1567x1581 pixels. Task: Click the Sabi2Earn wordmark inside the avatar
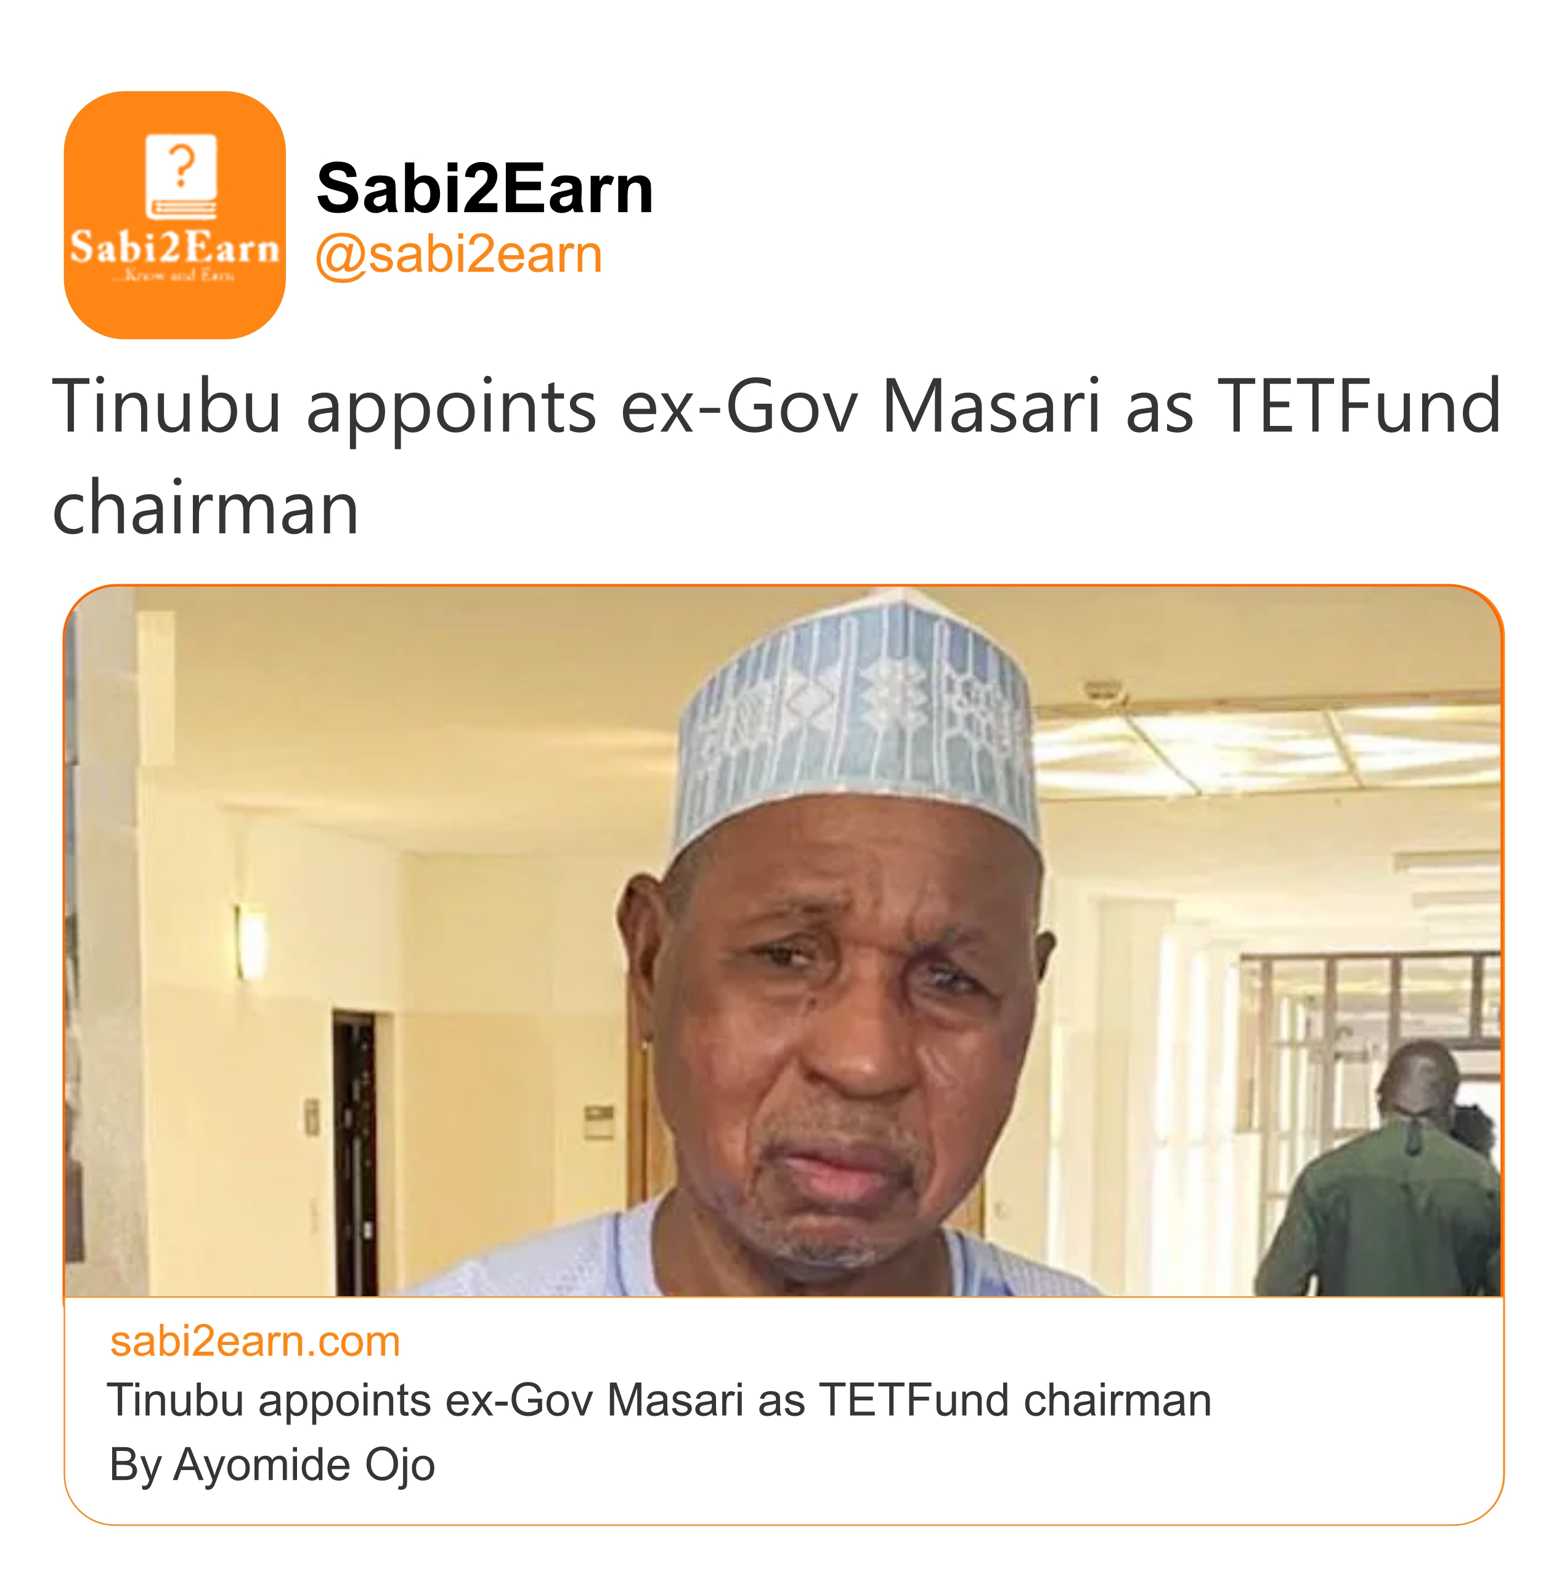click(174, 247)
